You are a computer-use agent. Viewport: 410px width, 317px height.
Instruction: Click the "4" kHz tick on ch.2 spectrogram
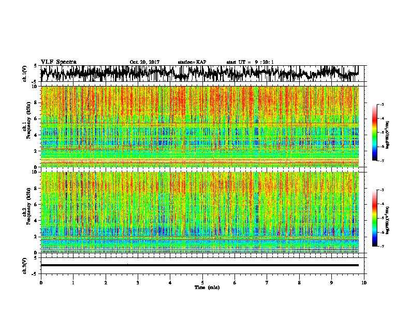point(36,221)
